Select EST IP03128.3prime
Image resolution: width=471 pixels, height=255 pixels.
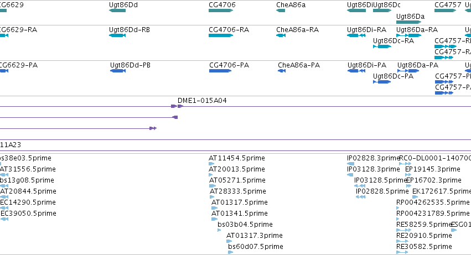pos(374,169)
